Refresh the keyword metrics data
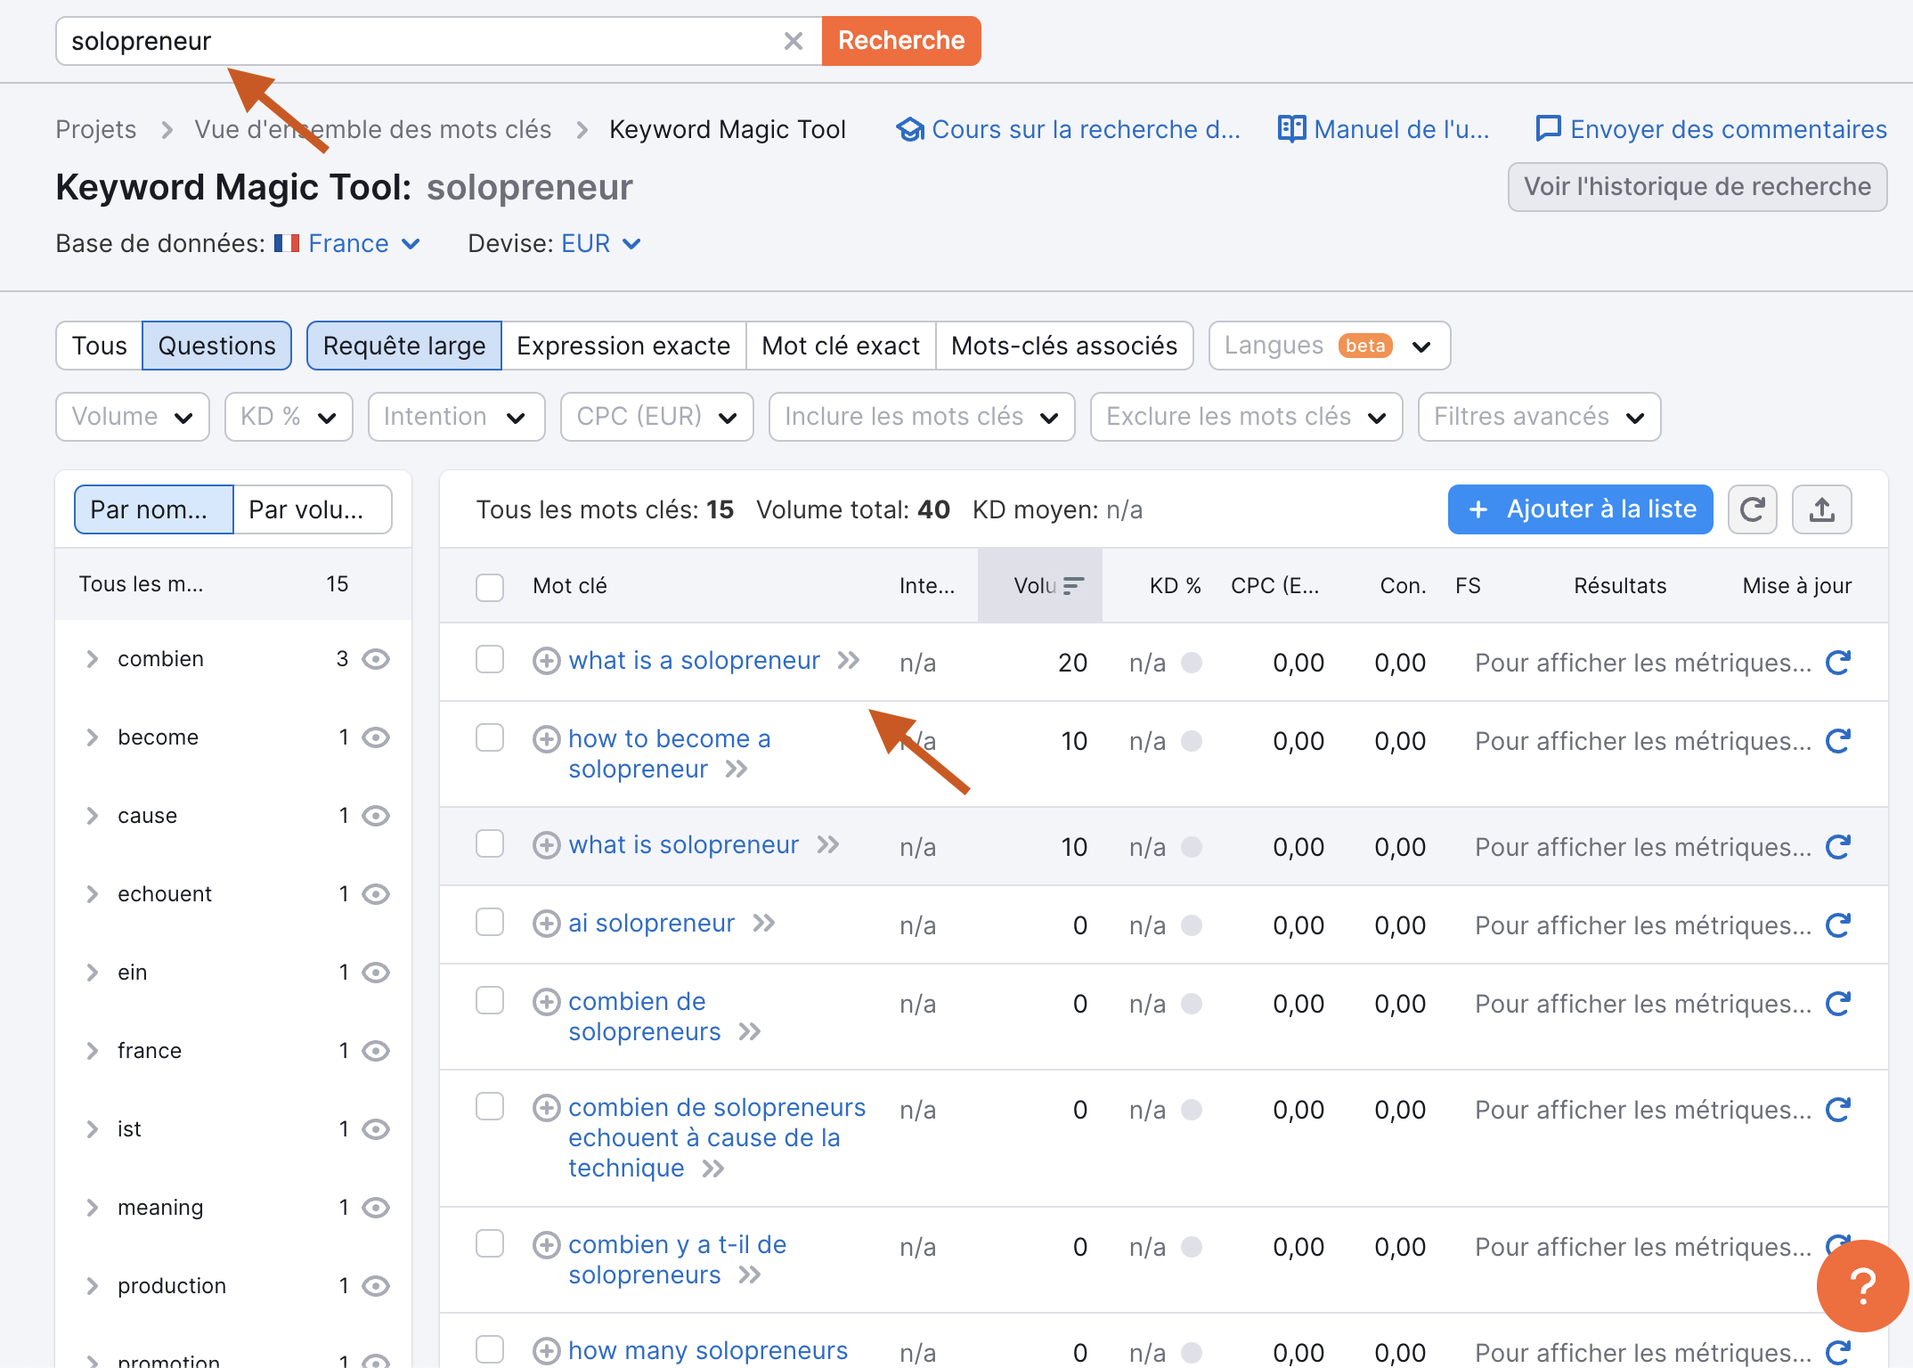Screen dimensions: 1913x1368 coord(1752,509)
